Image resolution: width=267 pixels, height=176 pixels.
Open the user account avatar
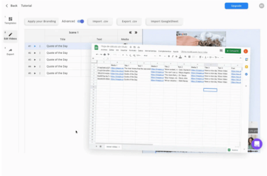coord(262,6)
